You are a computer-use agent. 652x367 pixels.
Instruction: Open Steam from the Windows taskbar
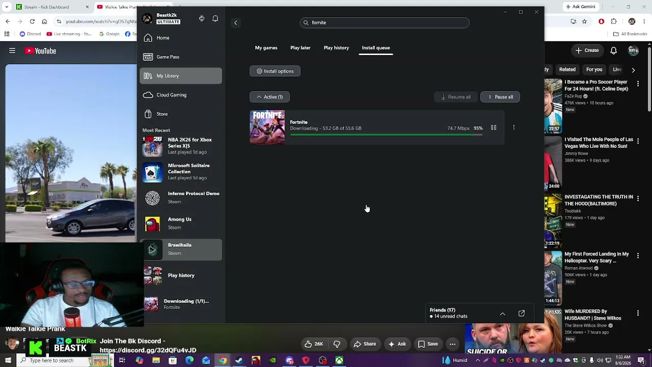pyautogui.click(x=239, y=360)
